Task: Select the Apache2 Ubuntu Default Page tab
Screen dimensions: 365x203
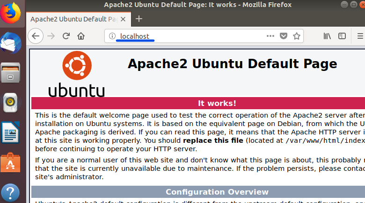Action: tap(79, 19)
